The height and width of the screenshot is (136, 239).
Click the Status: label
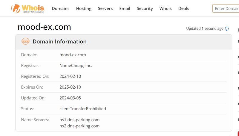27,109
